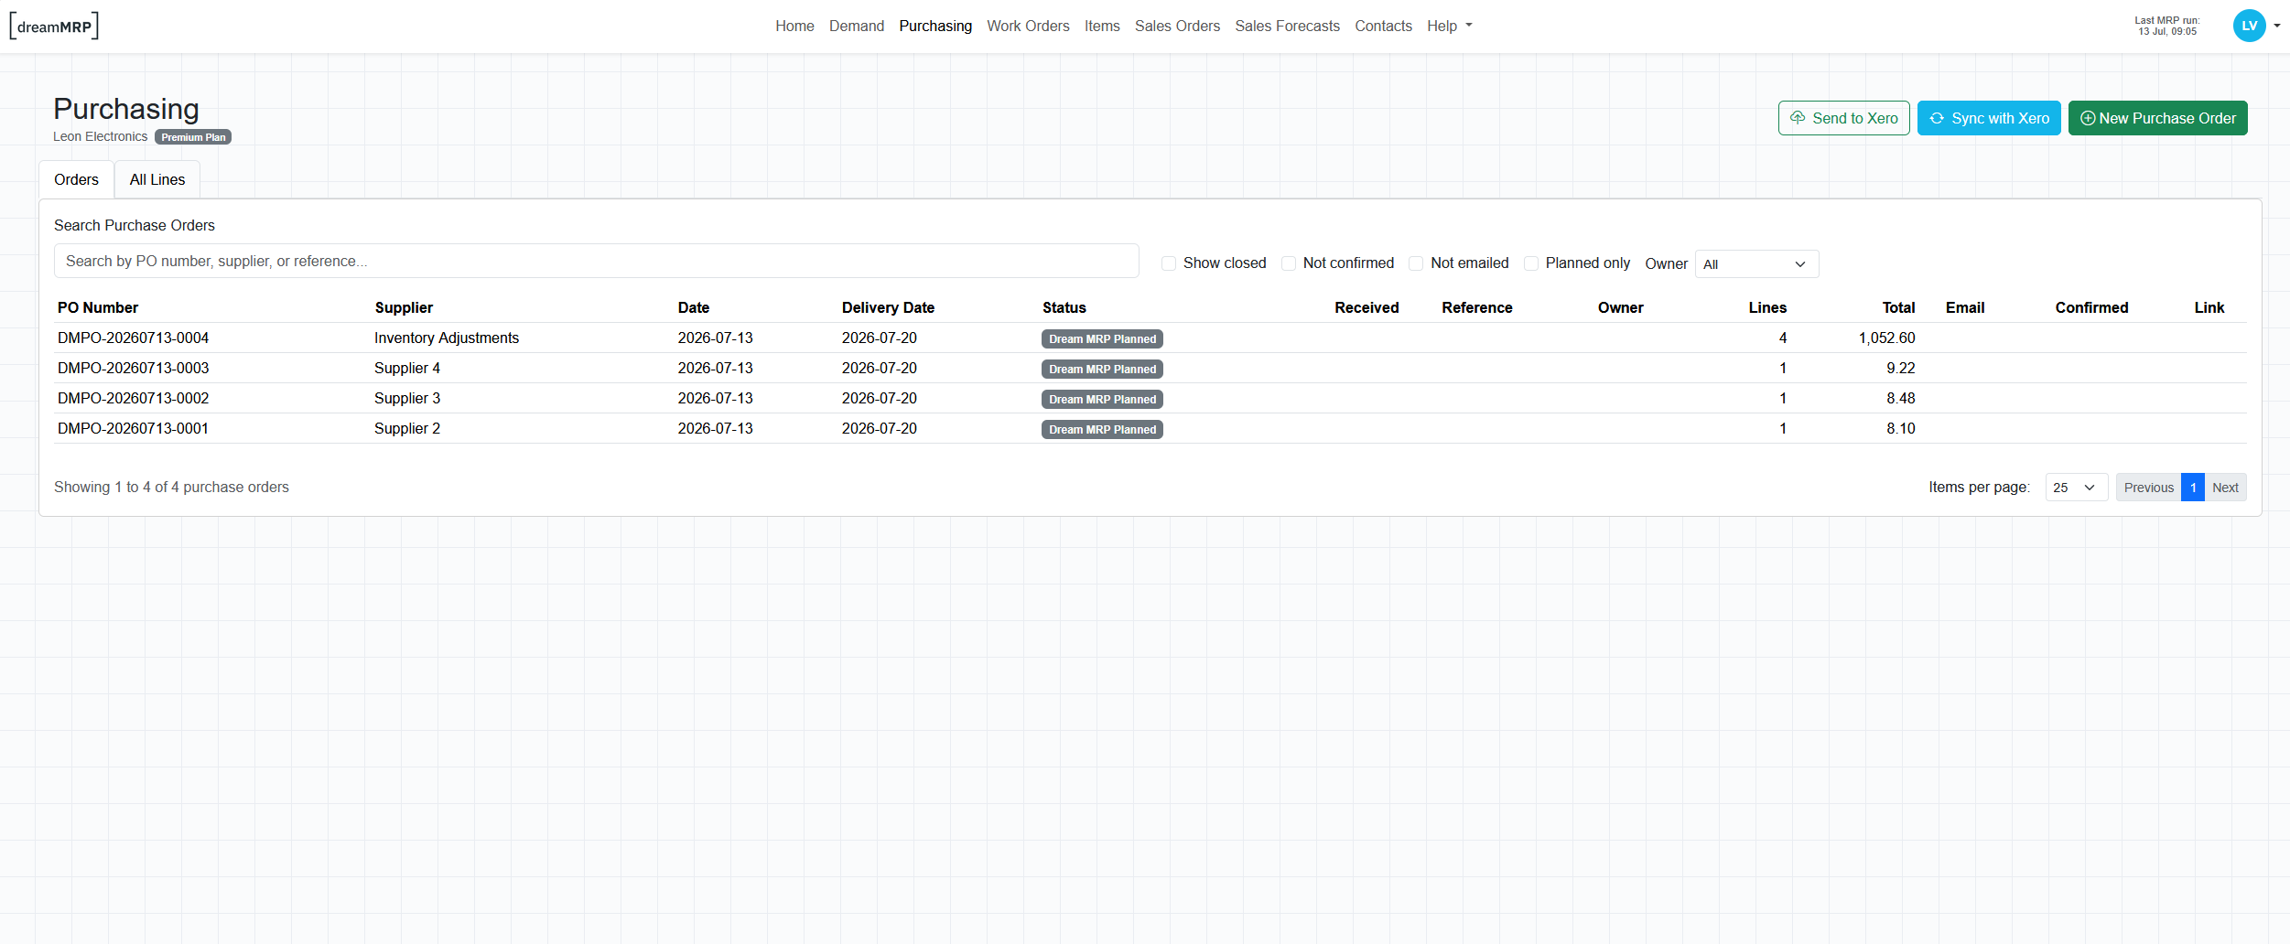Image resolution: width=2290 pixels, height=944 pixels.
Task: Check the Not emailed filter
Action: tap(1416, 263)
